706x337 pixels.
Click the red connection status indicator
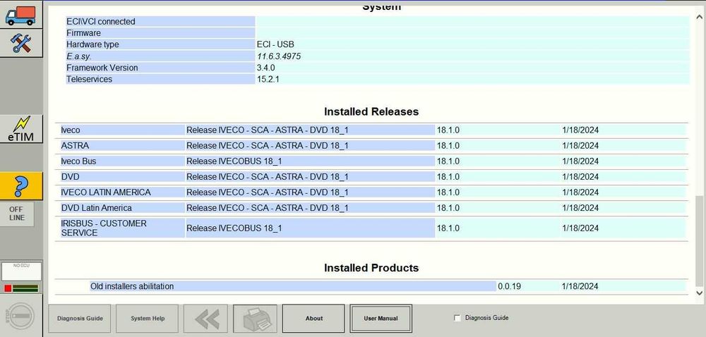tap(8, 288)
